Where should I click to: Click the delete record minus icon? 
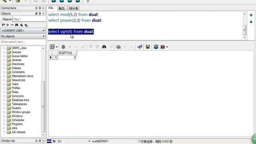click(76, 47)
